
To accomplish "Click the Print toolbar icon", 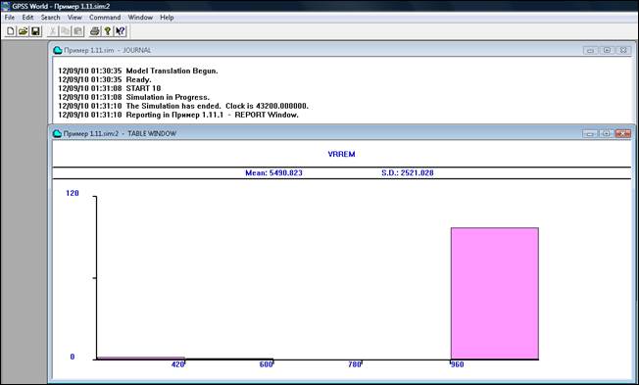I will click(x=95, y=31).
